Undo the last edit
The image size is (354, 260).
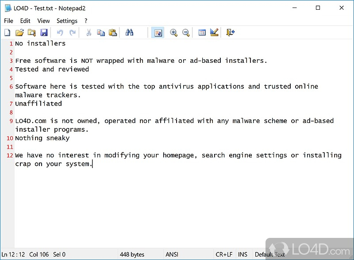click(x=60, y=33)
